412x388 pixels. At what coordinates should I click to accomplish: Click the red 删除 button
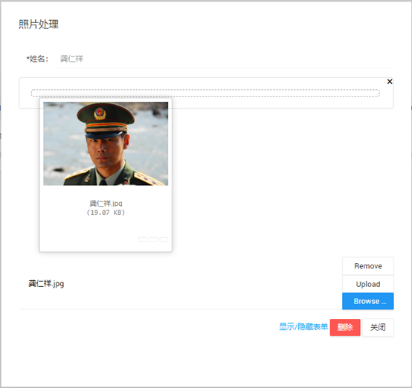(345, 327)
